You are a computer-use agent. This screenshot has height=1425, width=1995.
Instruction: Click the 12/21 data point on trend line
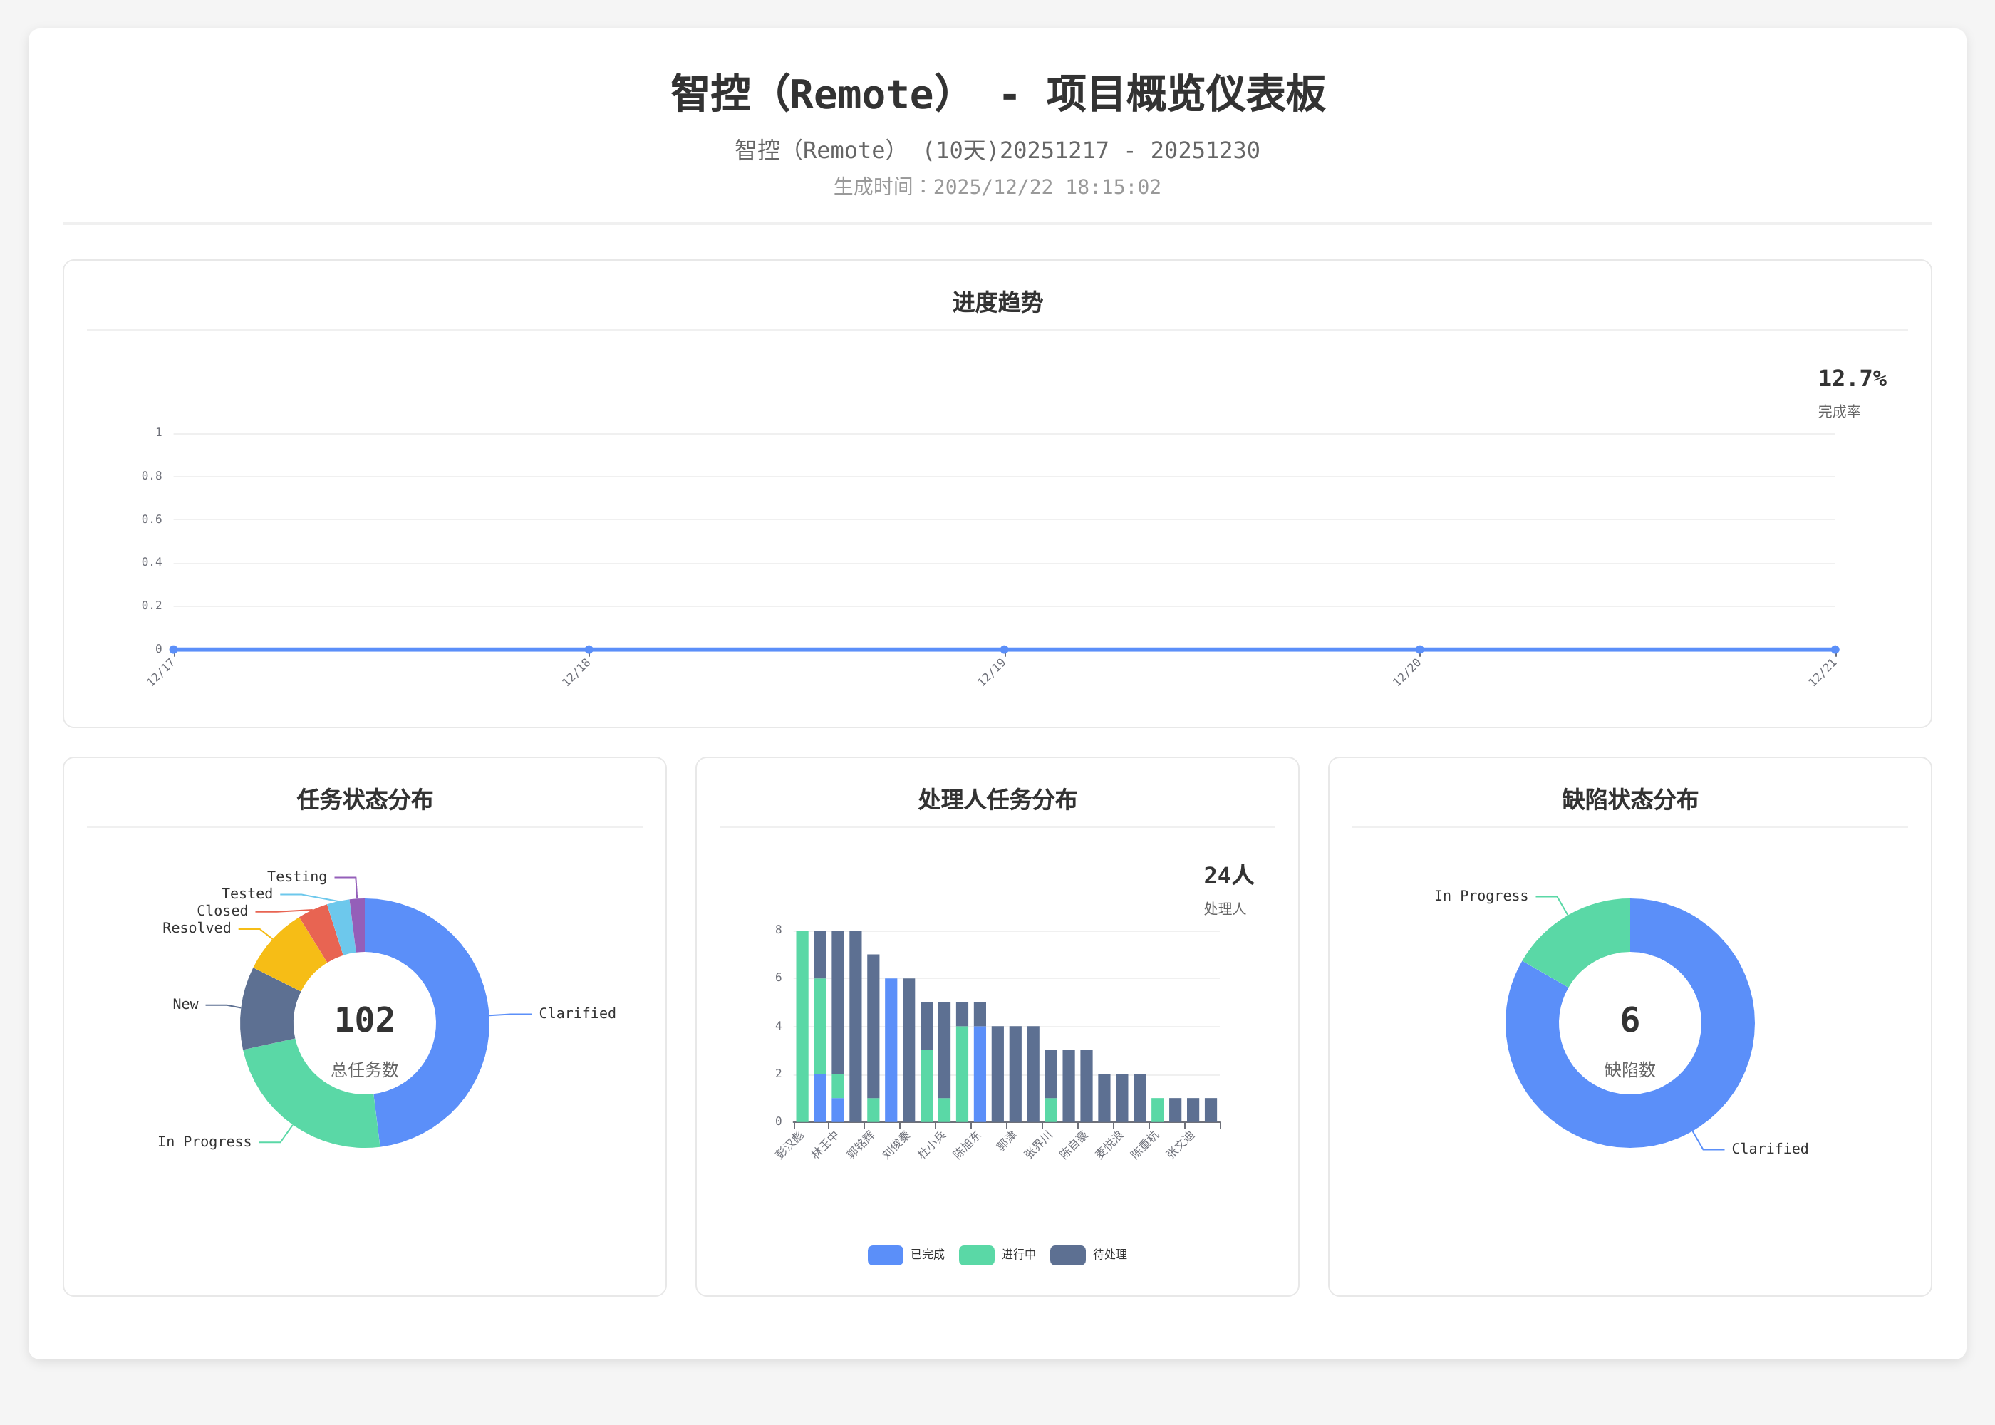coord(1835,649)
